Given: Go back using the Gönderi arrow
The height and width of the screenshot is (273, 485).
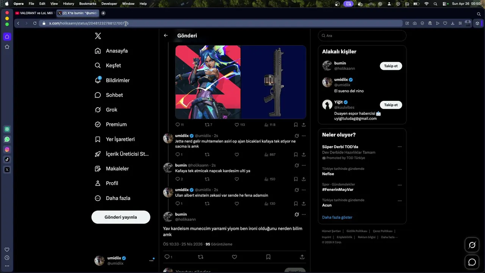Looking at the screenshot, I should click(166, 35).
